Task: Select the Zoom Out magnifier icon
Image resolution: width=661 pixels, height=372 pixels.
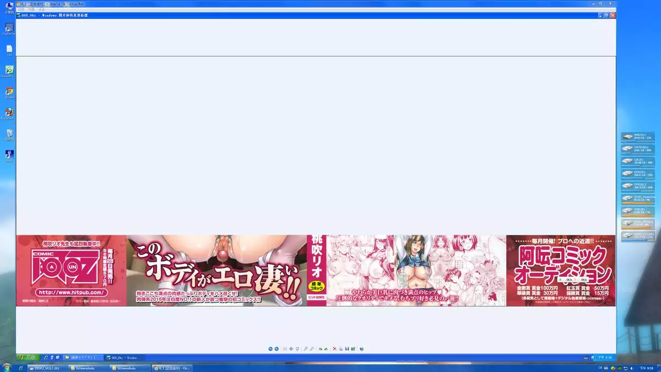Action: [x=312, y=348]
